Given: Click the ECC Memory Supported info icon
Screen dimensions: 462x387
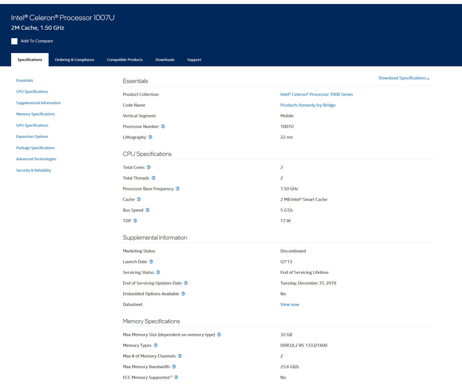Looking at the screenshot, I should (x=176, y=377).
